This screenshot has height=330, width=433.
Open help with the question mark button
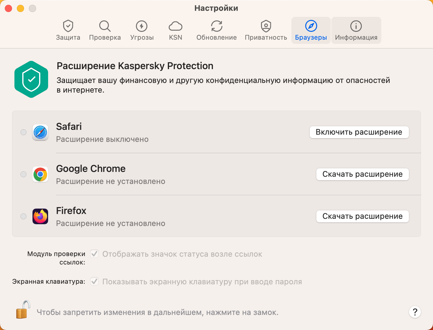[415, 312]
